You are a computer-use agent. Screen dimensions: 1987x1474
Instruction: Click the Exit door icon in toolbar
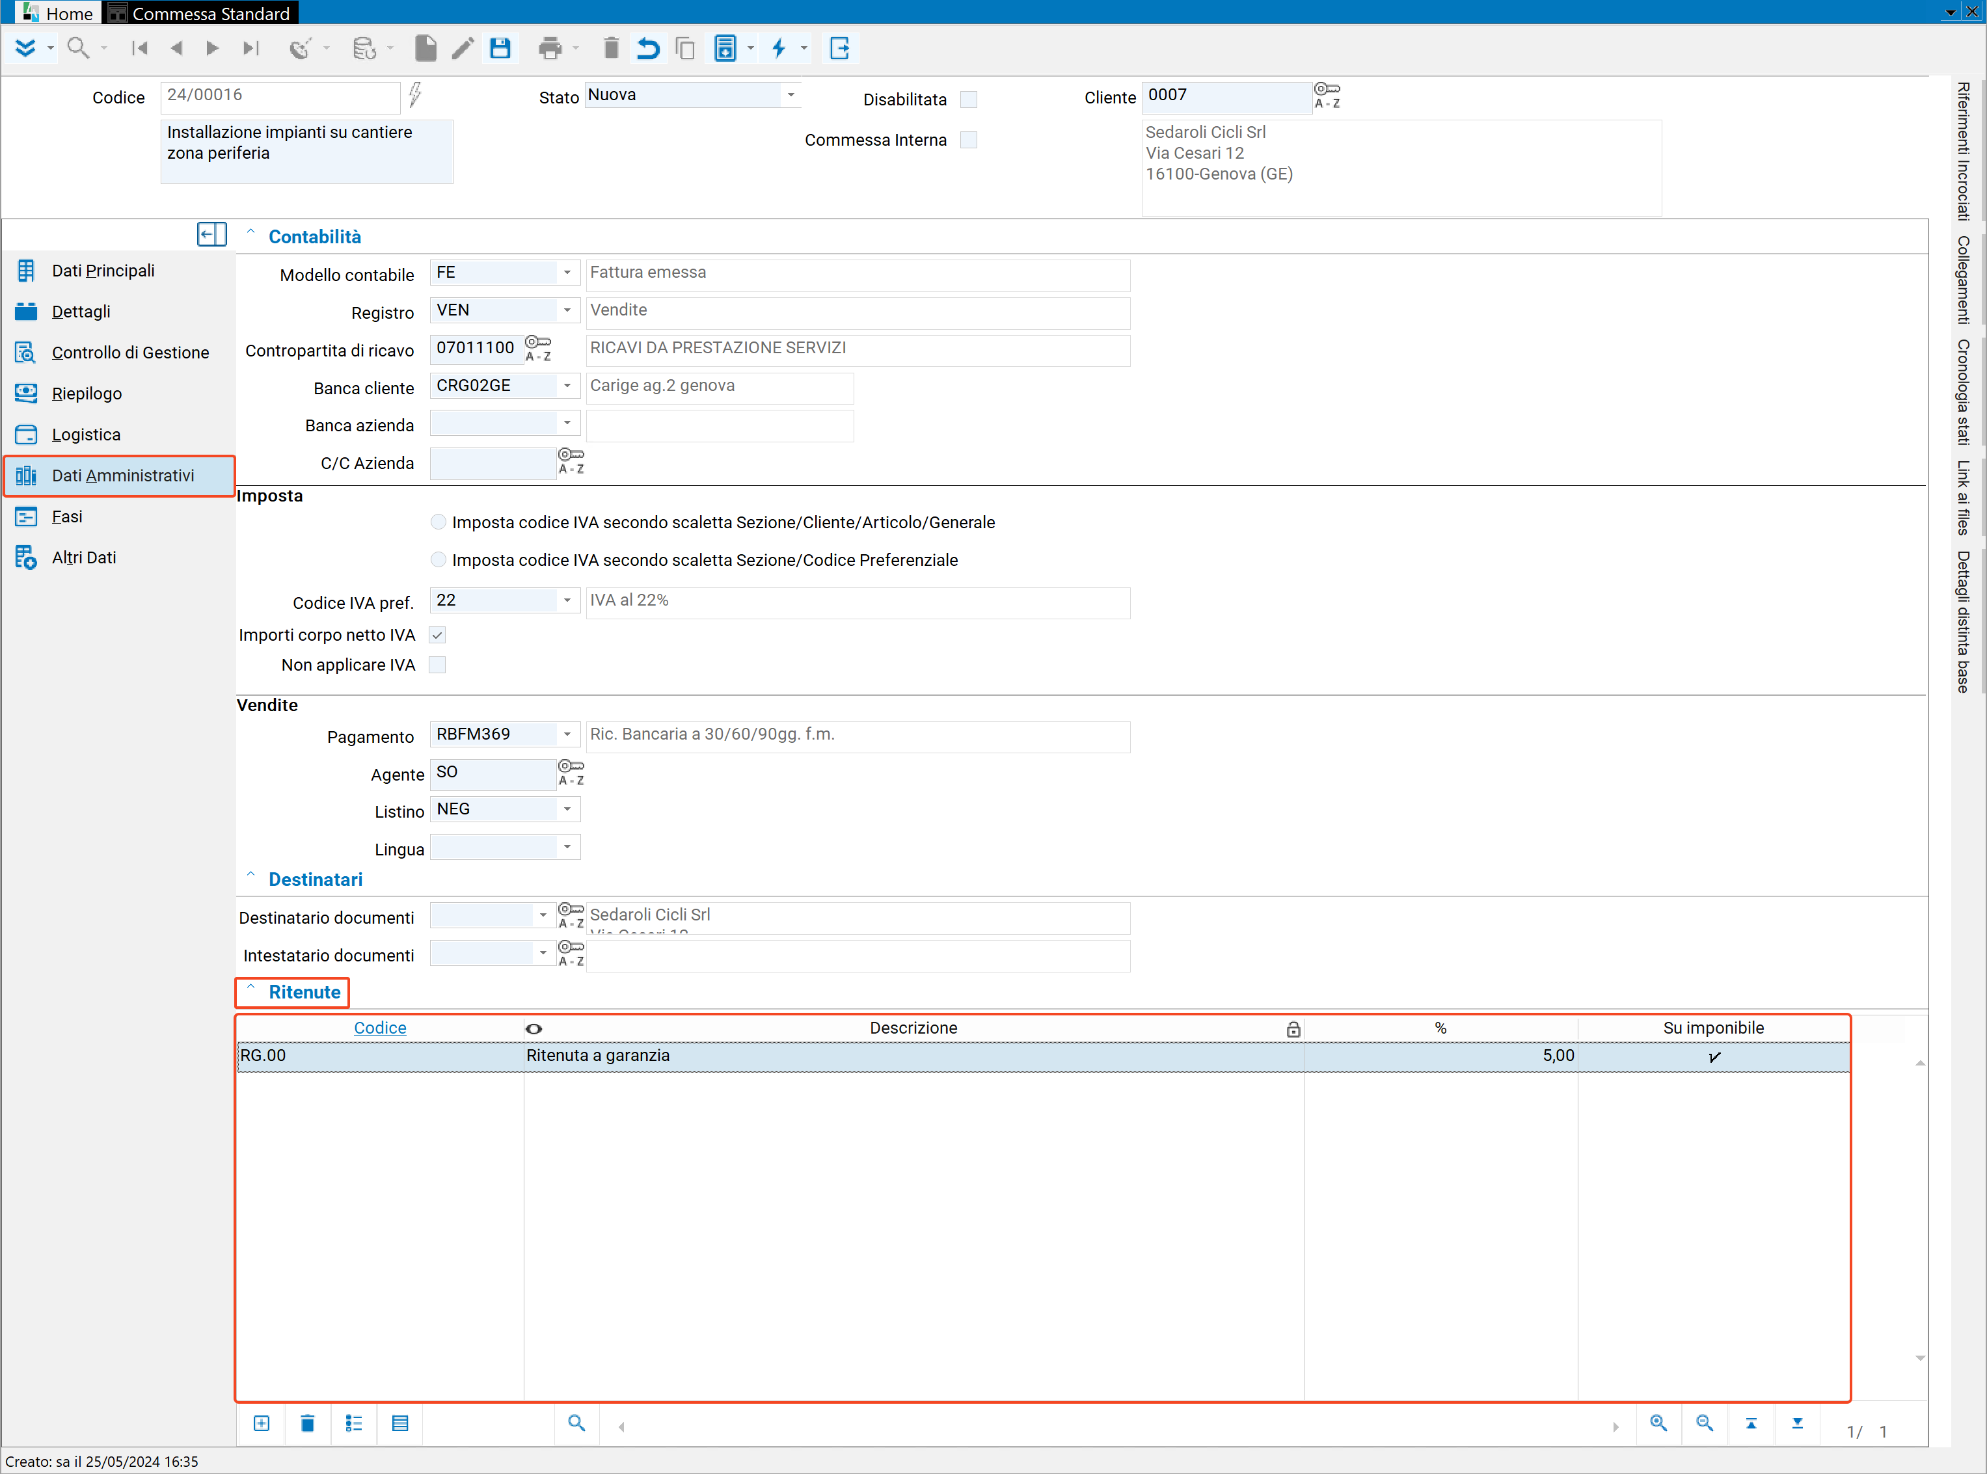(x=839, y=48)
